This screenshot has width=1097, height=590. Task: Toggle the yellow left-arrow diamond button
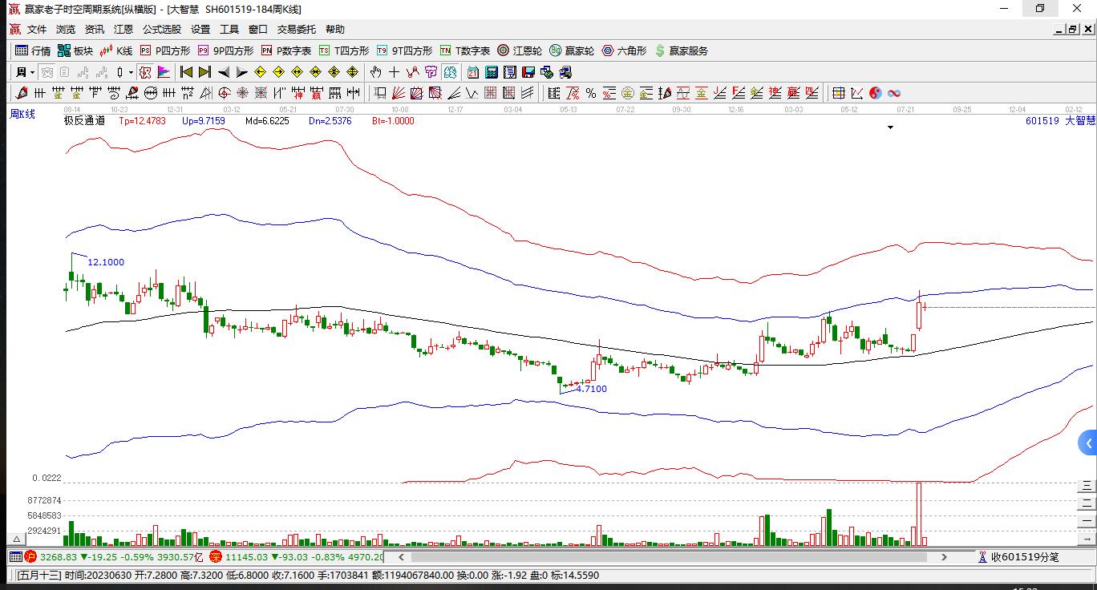point(261,72)
